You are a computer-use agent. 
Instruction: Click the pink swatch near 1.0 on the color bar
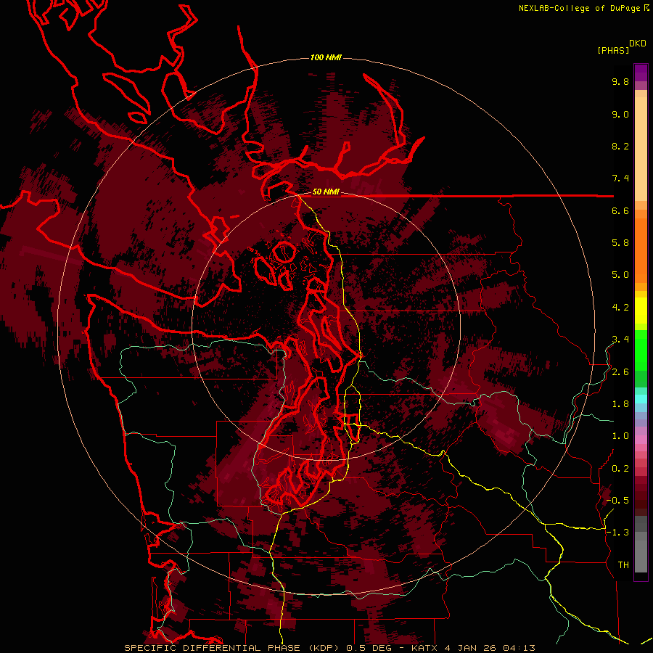coord(641,440)
